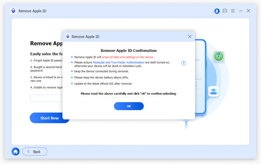Click the family sharing people icon
261x164 pixels.
214,92
